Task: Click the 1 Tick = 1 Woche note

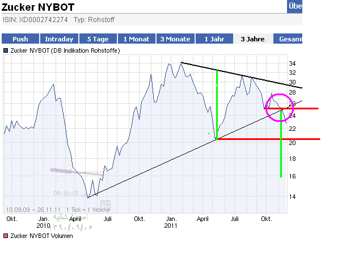Action: [x=88, y=210]
